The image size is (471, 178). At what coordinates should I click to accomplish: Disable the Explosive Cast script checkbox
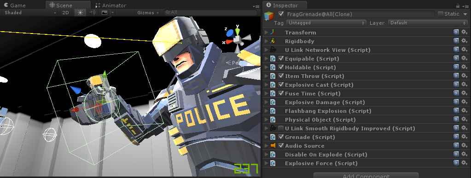click(x=281, y=84)
